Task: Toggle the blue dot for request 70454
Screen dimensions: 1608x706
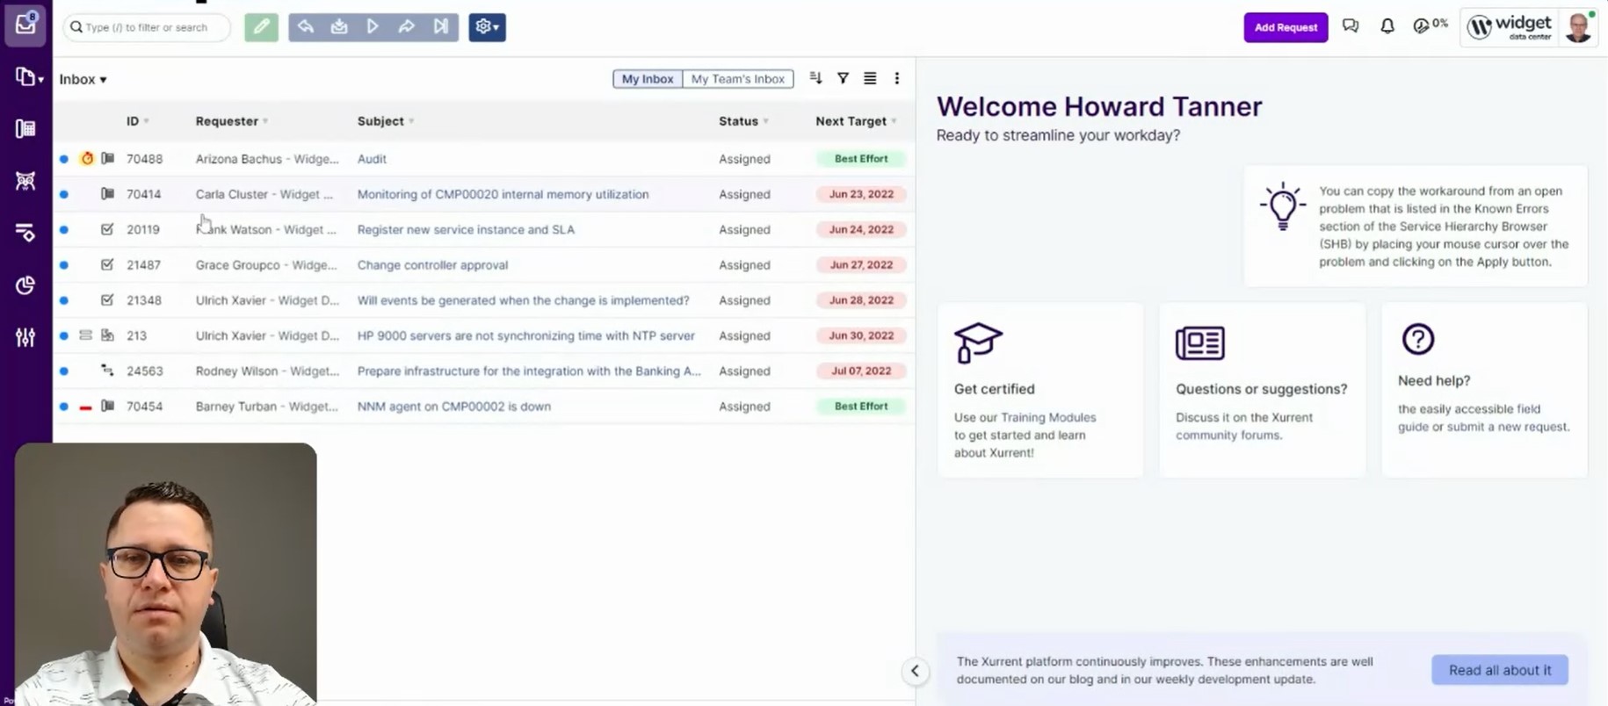Action: 64,407
